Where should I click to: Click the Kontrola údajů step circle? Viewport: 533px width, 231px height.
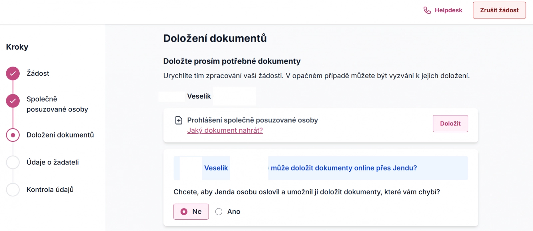coord(13,190)
